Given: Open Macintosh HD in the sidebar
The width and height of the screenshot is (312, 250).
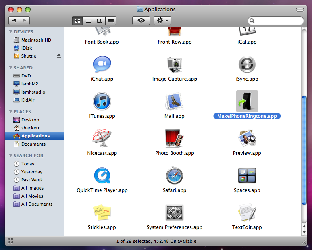Looking at the screenshot, I should click(x=34, y=40).
